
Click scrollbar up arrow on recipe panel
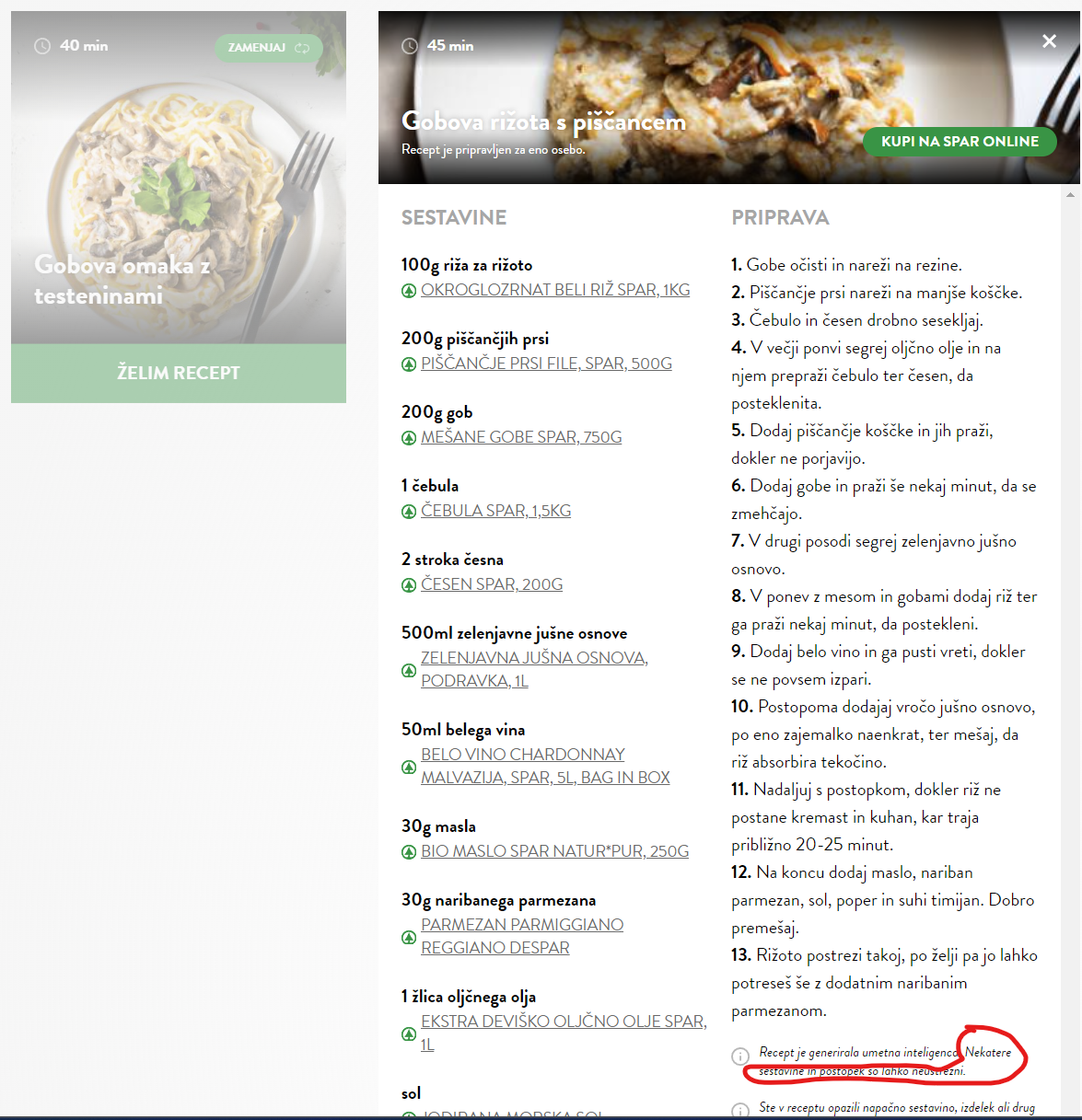pyautogui.click(x=1070, y=195)
